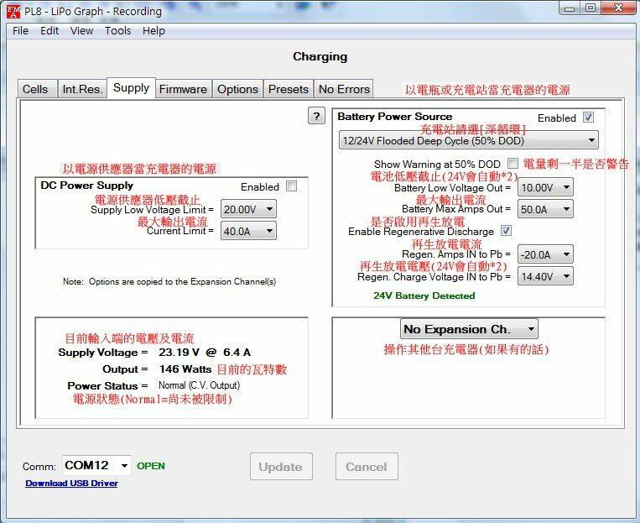Open the Current Limit 40.0A dropdown
640x523 pixels.
[x=248, y=231]
